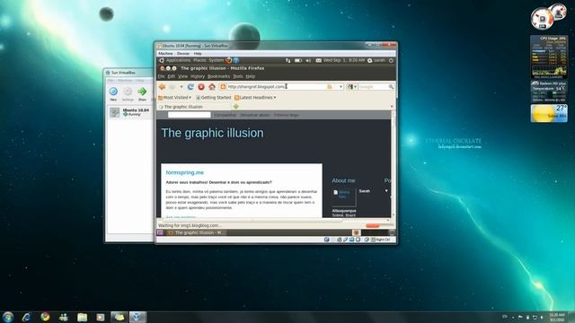
Task: Open Internet Explorer from Windows taskbar
Action: (x=26, y=317)
